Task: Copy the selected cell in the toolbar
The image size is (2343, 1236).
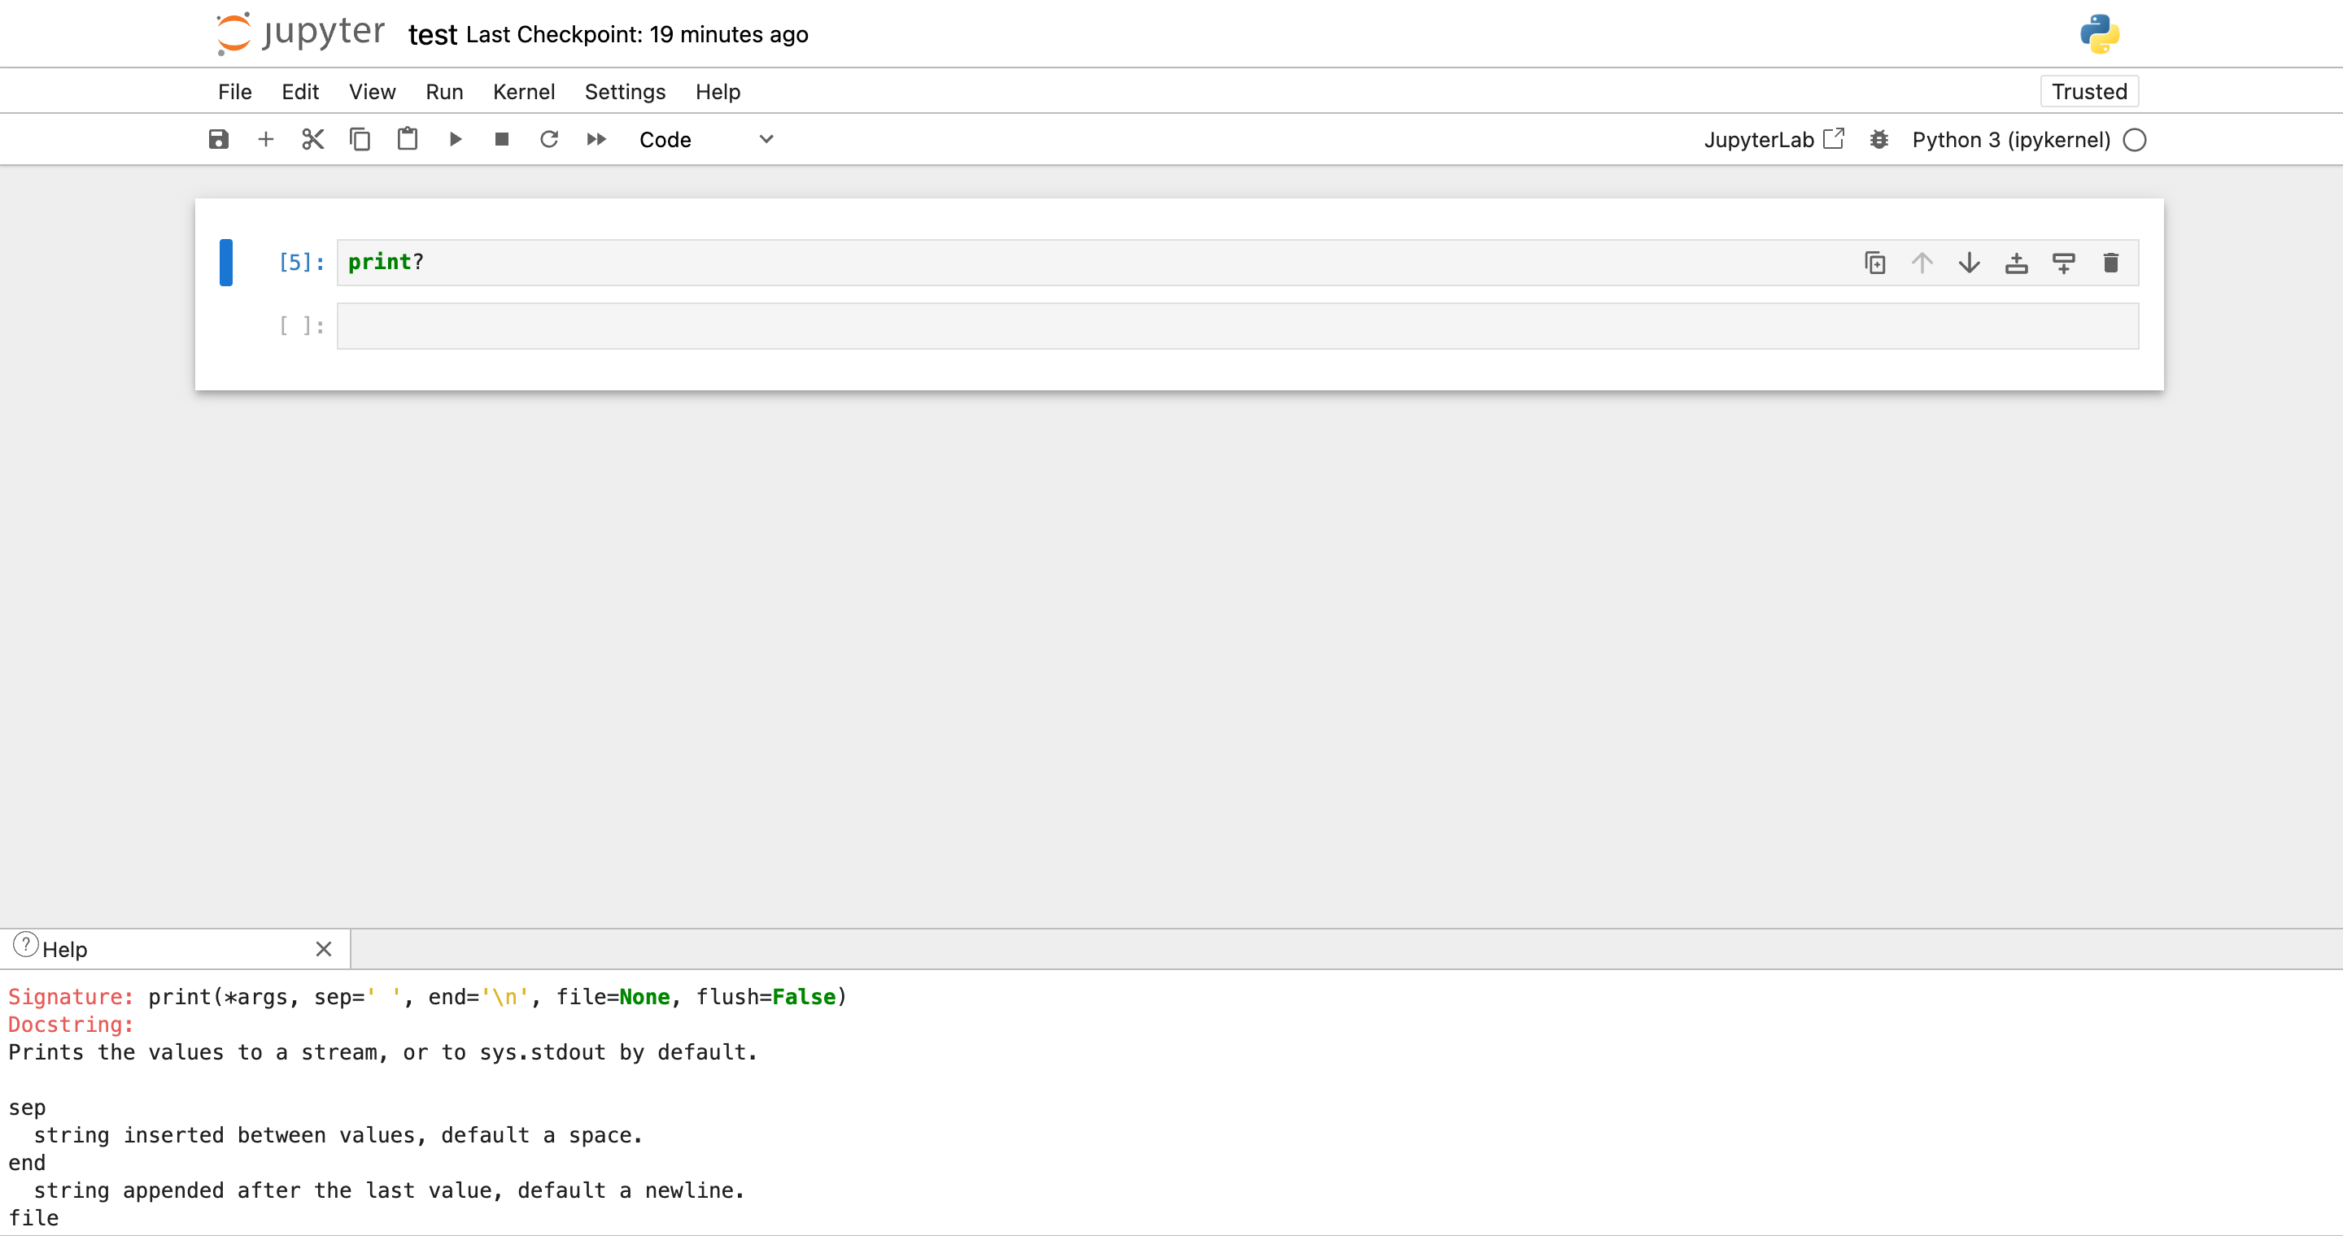Action: (x=360, y=139)
